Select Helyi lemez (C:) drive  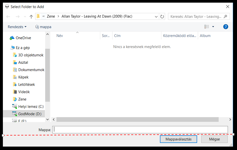[31, 107]
